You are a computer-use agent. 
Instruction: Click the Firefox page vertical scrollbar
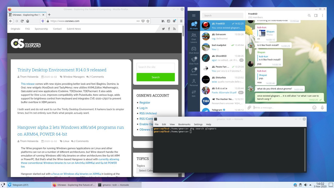point(183,31)
